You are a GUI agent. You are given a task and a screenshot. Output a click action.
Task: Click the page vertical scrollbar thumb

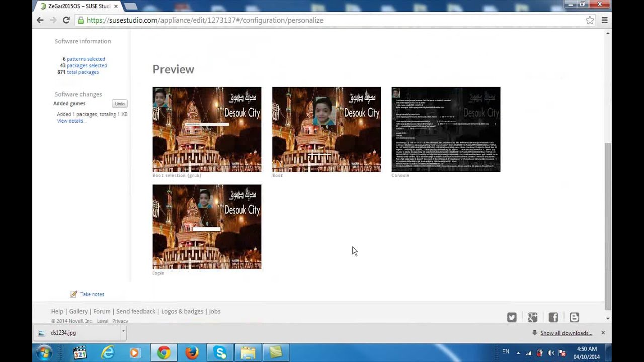(608, 226)
